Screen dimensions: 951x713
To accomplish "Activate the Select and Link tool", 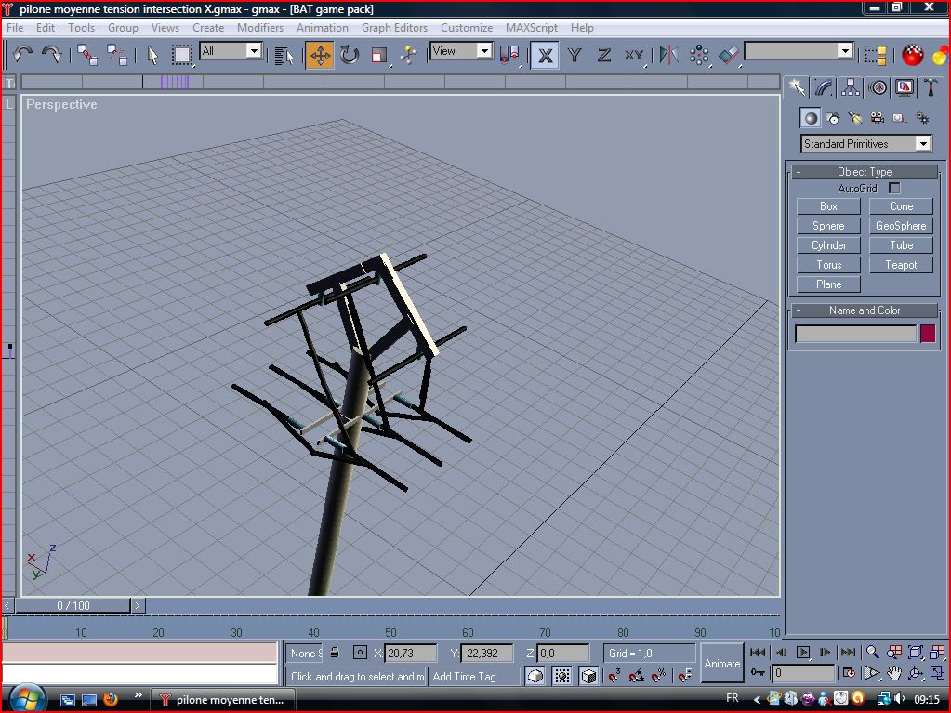I will pos(86,55).
